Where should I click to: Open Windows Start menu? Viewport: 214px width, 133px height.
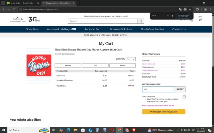pyautogui.click(x=4, y=130)
